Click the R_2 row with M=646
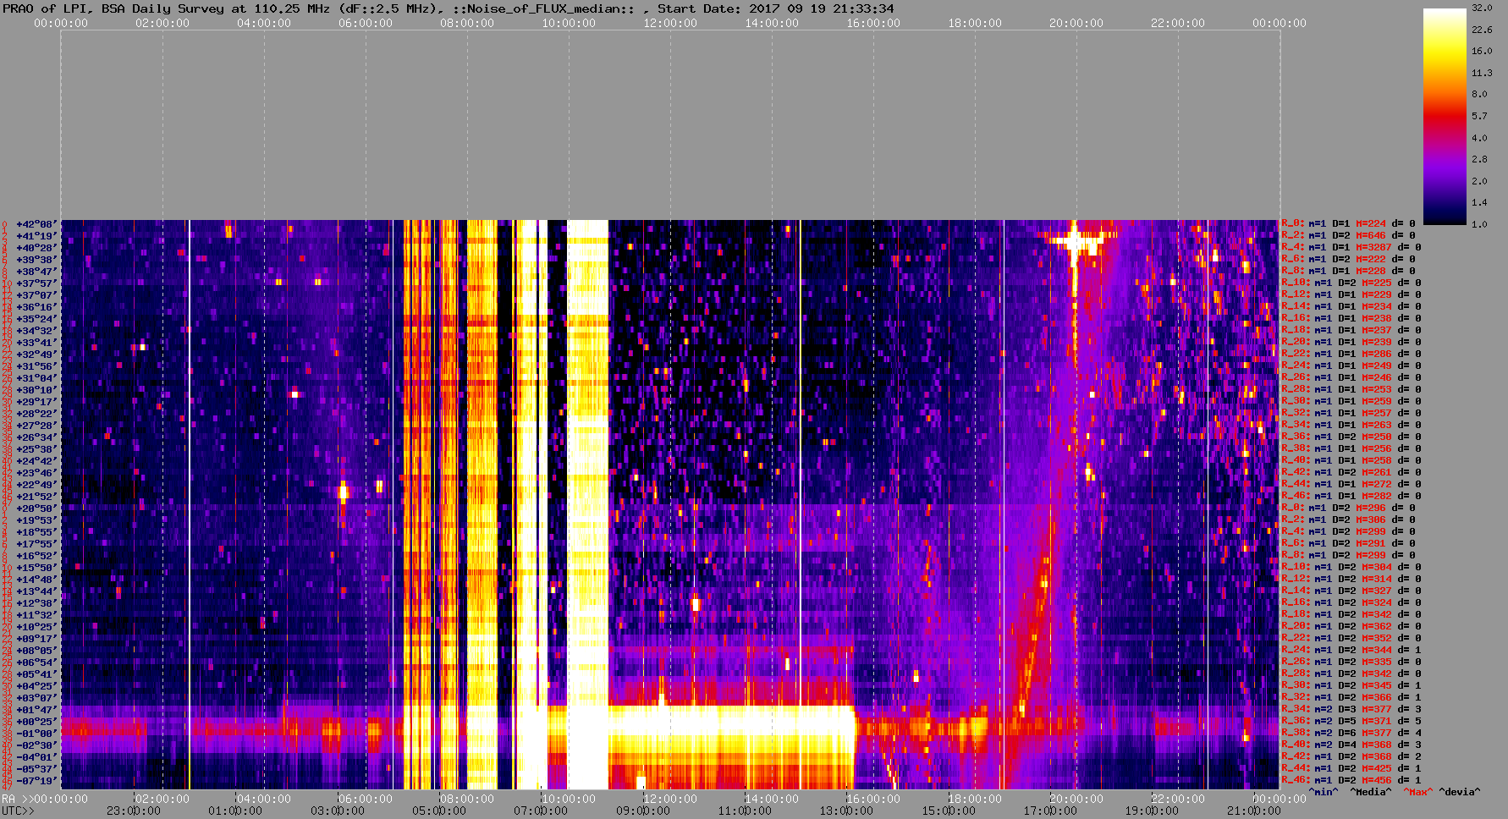1508x819 pixels. pos(1349,236)
